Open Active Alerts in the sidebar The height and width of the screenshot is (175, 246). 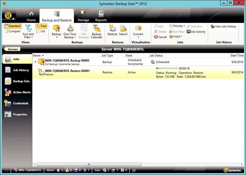pyautogui.click(x=17, y=92)
